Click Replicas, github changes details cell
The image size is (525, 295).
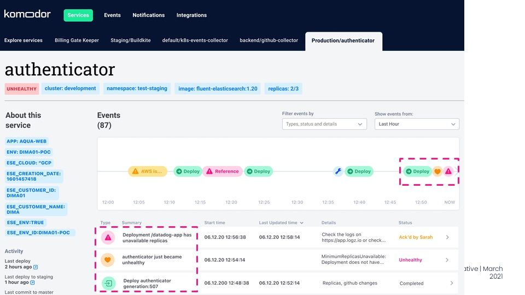[350, 283]
